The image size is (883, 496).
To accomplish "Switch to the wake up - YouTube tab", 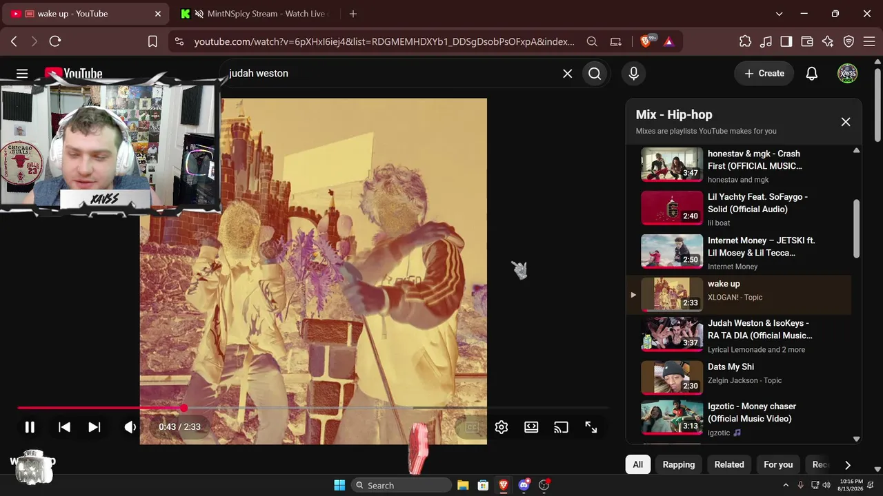I will pos(87,14).
